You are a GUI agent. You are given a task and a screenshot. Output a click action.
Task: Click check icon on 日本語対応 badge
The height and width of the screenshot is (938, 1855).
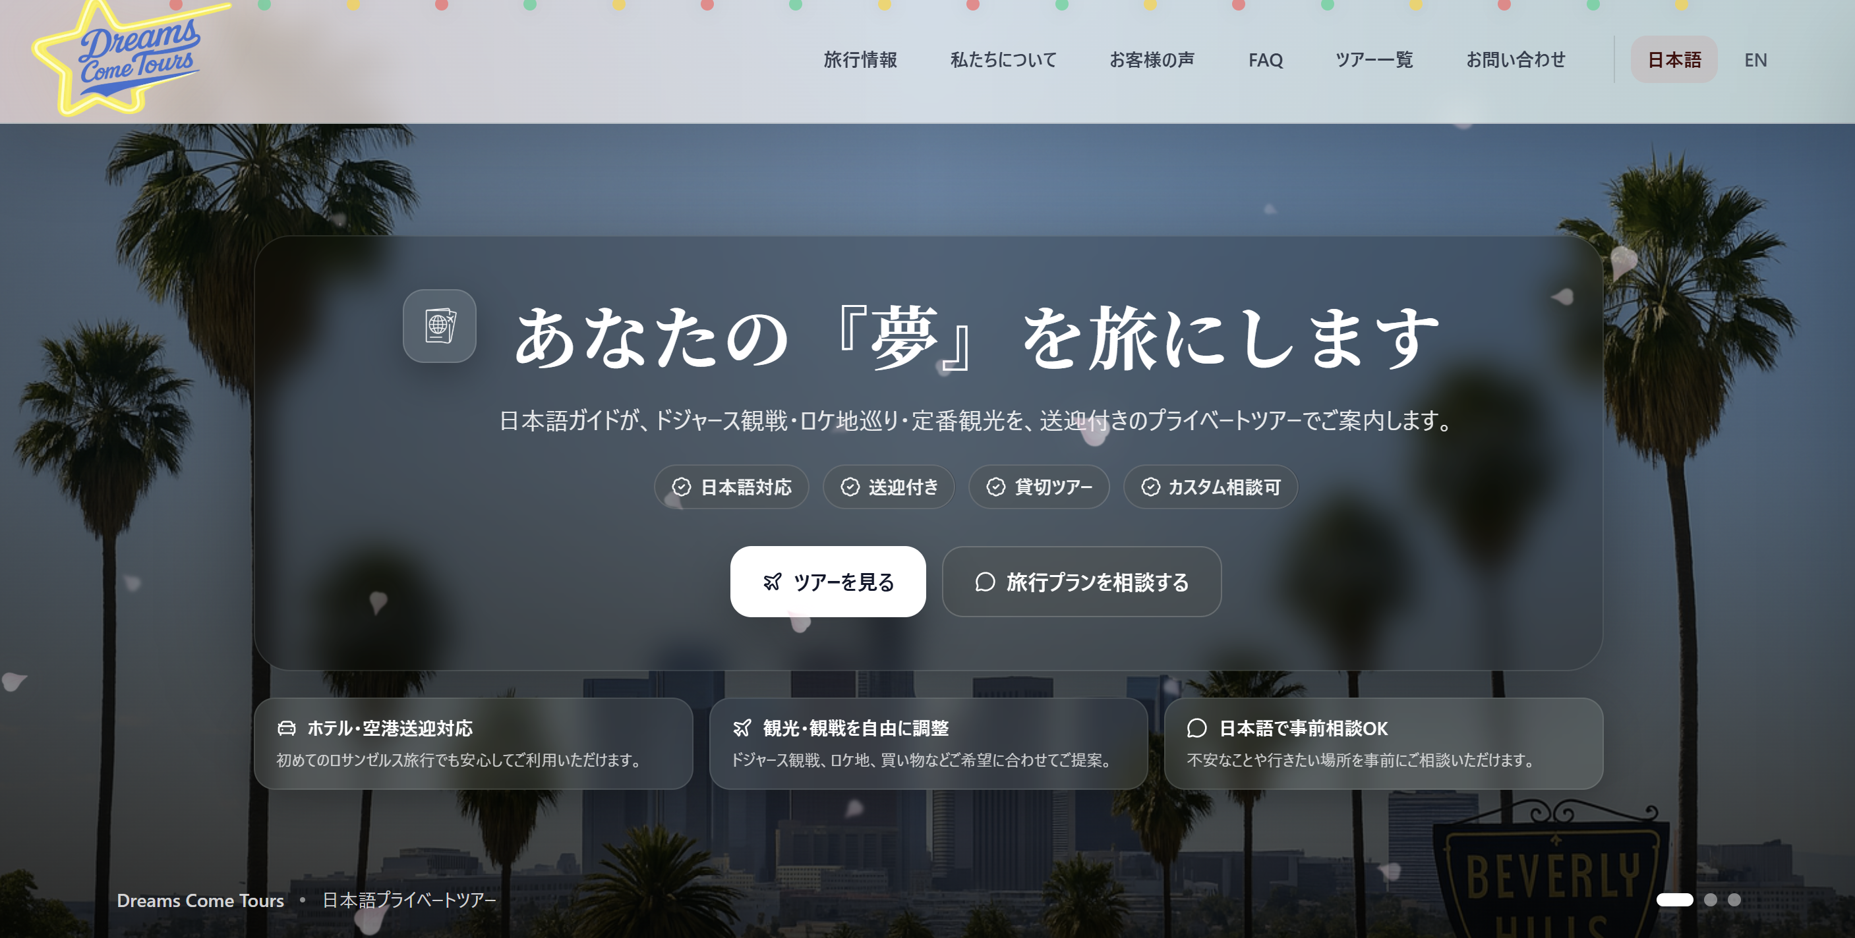click(681, 487)
